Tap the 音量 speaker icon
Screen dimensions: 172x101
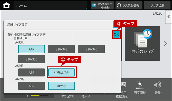tap(158, 85)
